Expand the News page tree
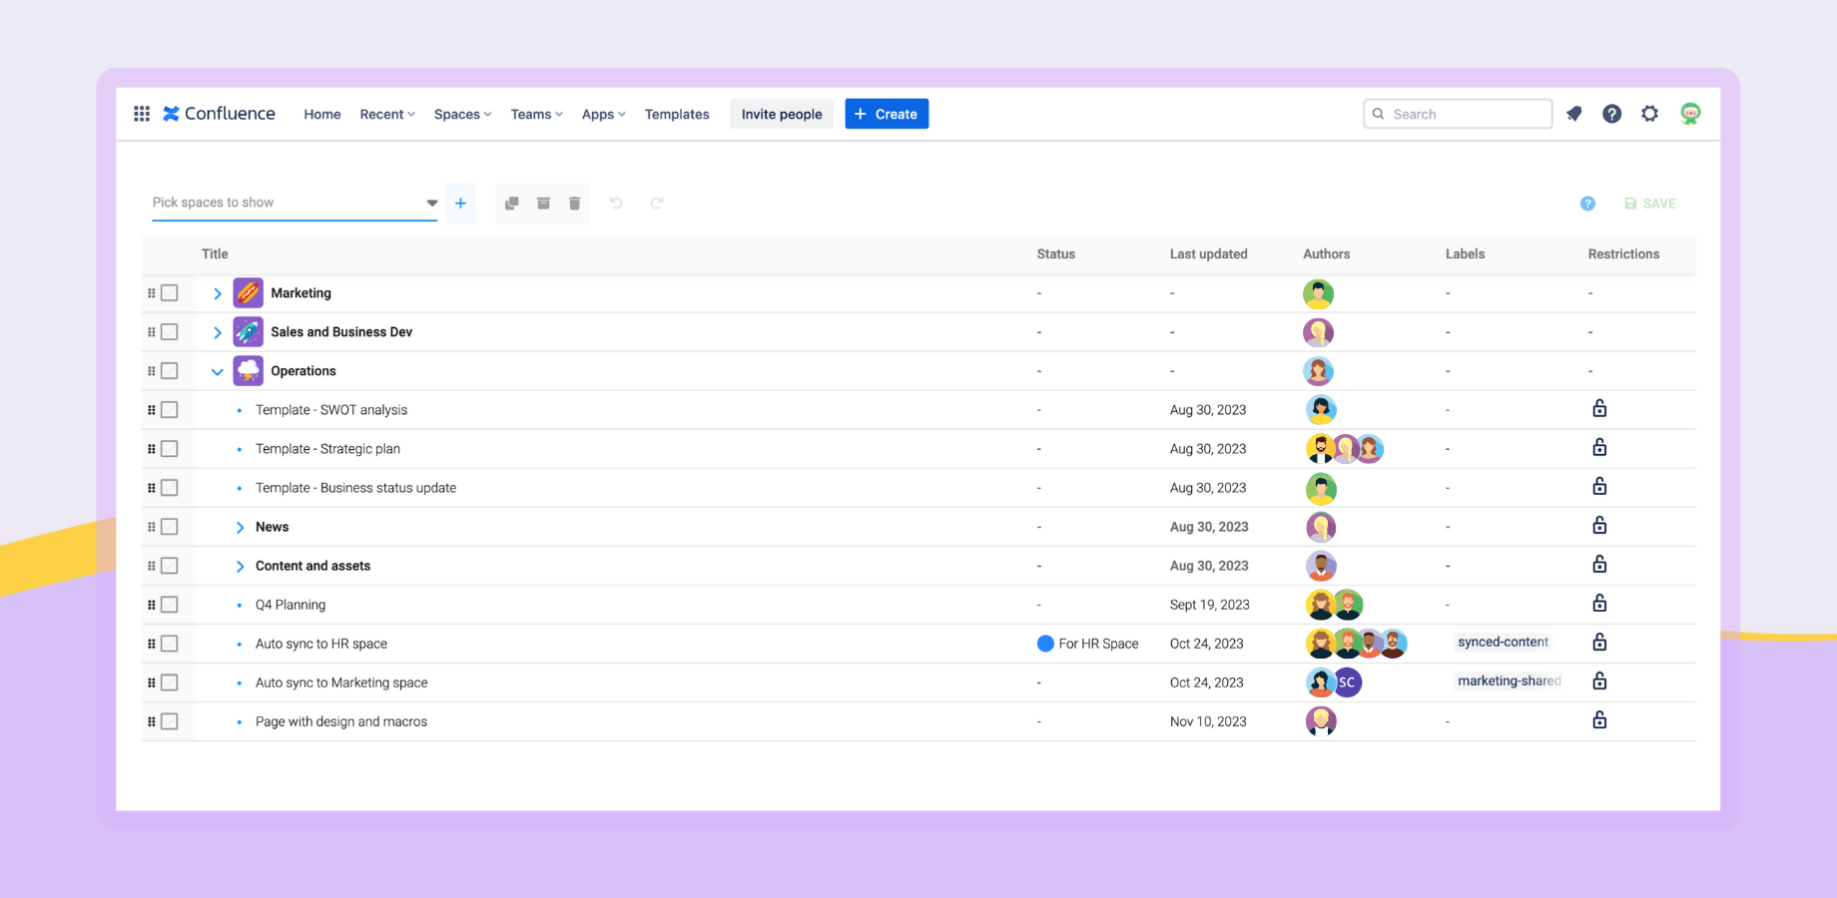Viewport: 1837px width, 898px height. (240, 527)
